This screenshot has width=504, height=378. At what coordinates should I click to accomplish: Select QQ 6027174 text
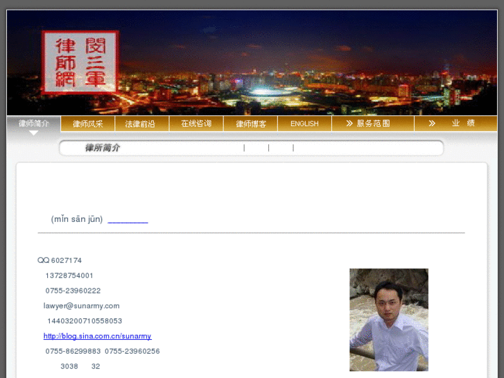coord(60,260)
